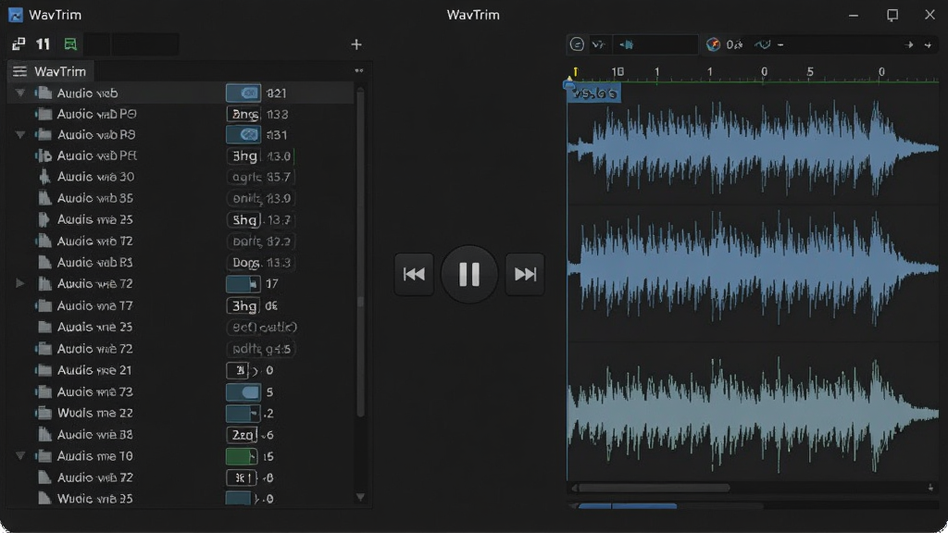
Task: Toggle the blue switch beside value 321
Action: (x=243, y=93)
